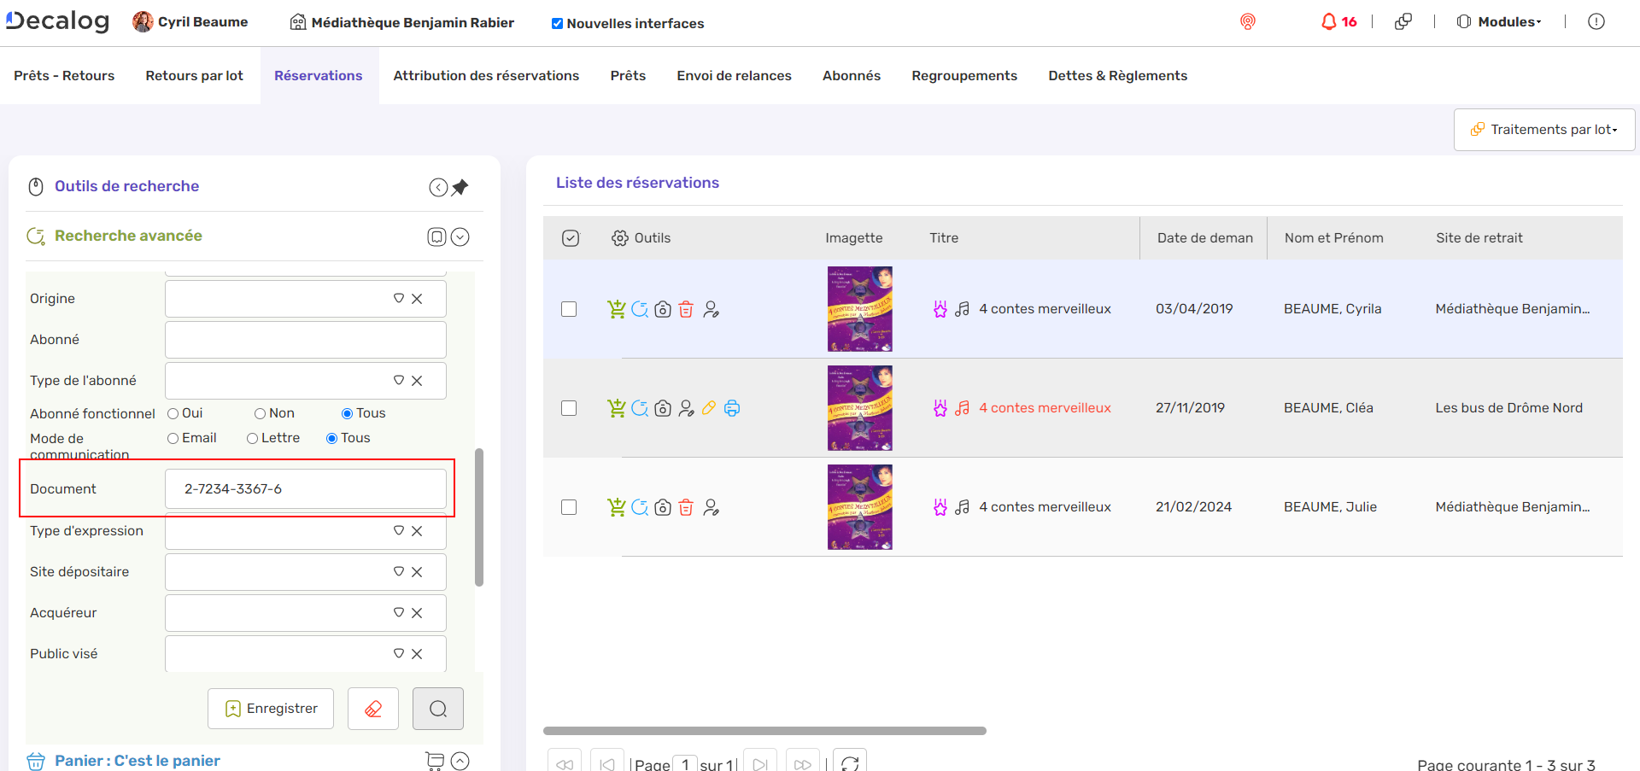1640x771 pixels.
Task: Select 'Oui' for Abonné fonctionnel
Action: 173,414
